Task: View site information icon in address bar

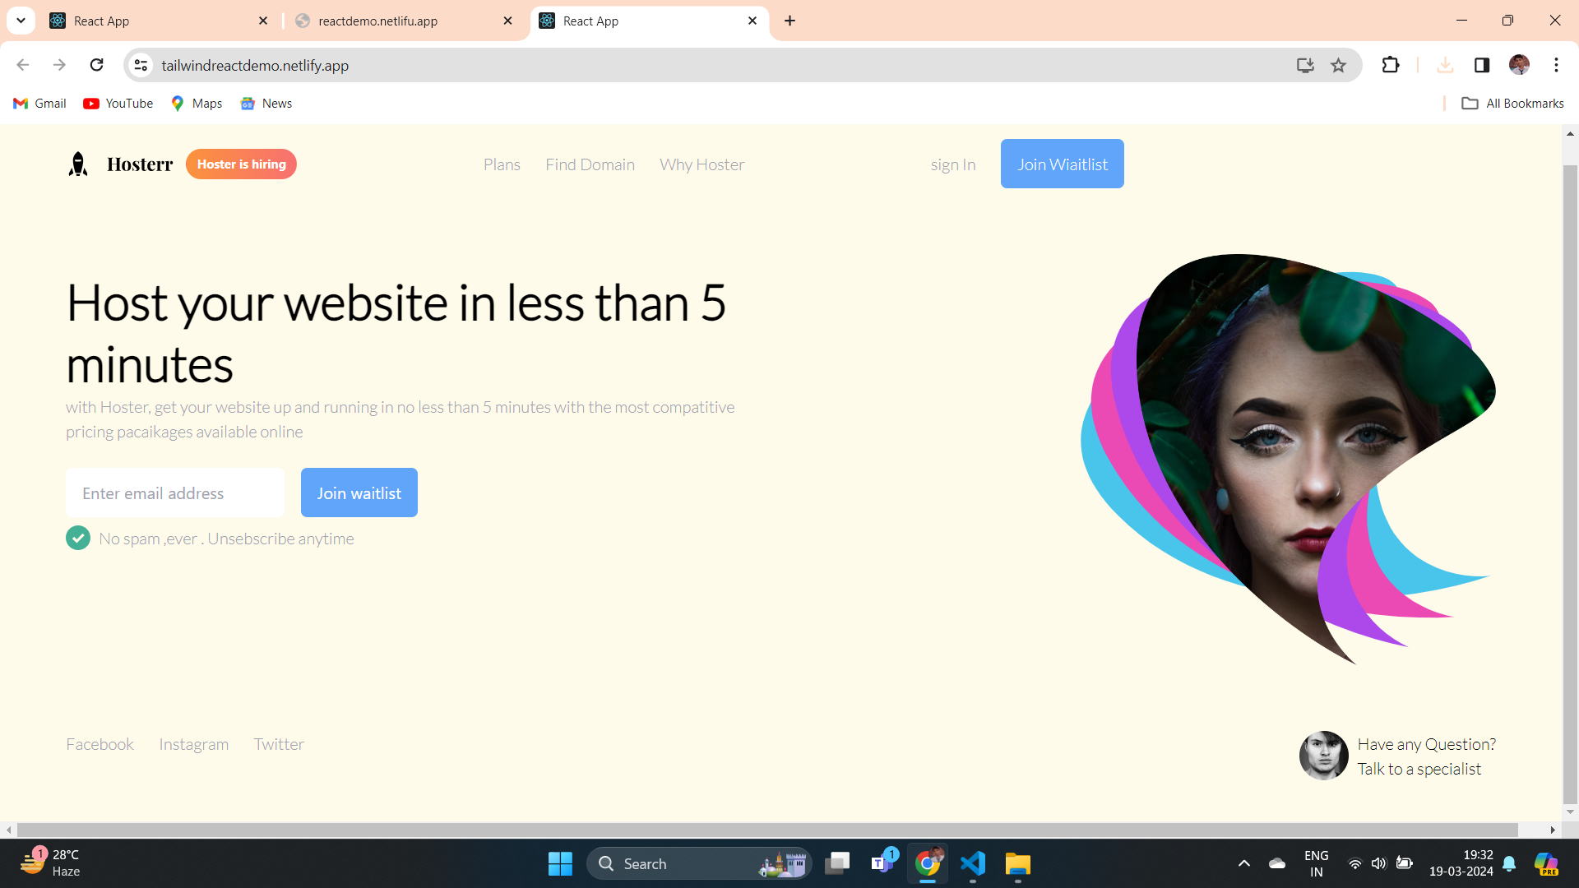Action: 141,65
